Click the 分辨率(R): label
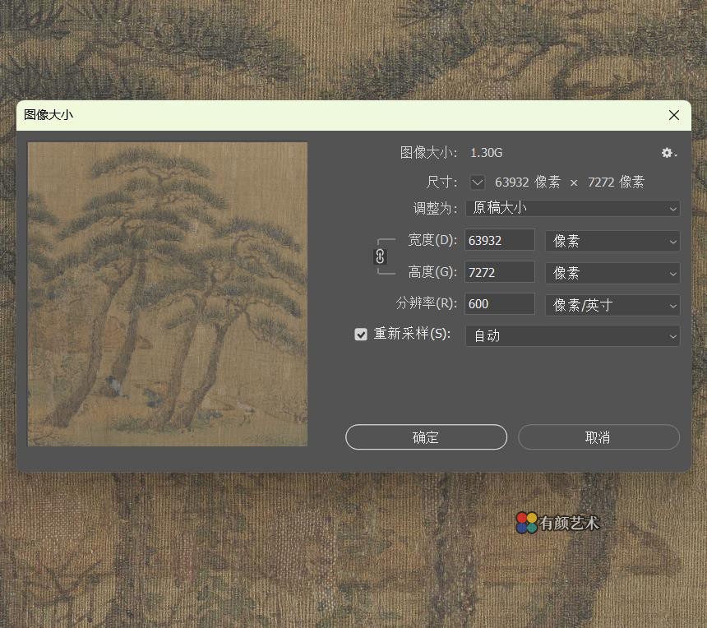The height and width of the screenshot is (628, 707). tap(427, 303)
